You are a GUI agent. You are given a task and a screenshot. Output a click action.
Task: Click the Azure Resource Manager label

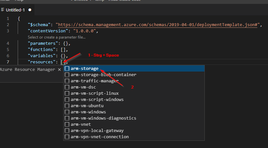pyautogui.click(x=28, y=70)
